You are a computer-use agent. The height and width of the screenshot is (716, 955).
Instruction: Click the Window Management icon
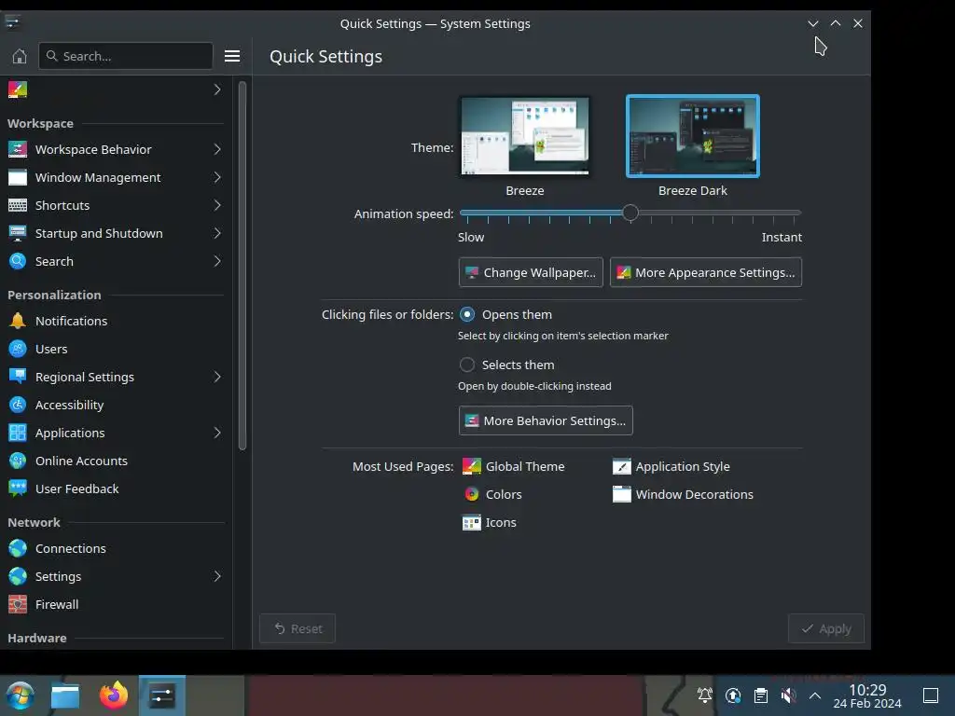click(18, 177)
